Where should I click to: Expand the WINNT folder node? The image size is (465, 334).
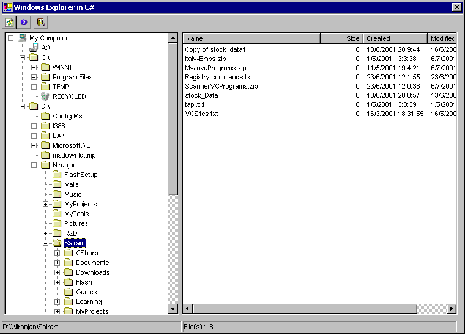[x=34, y=67]
